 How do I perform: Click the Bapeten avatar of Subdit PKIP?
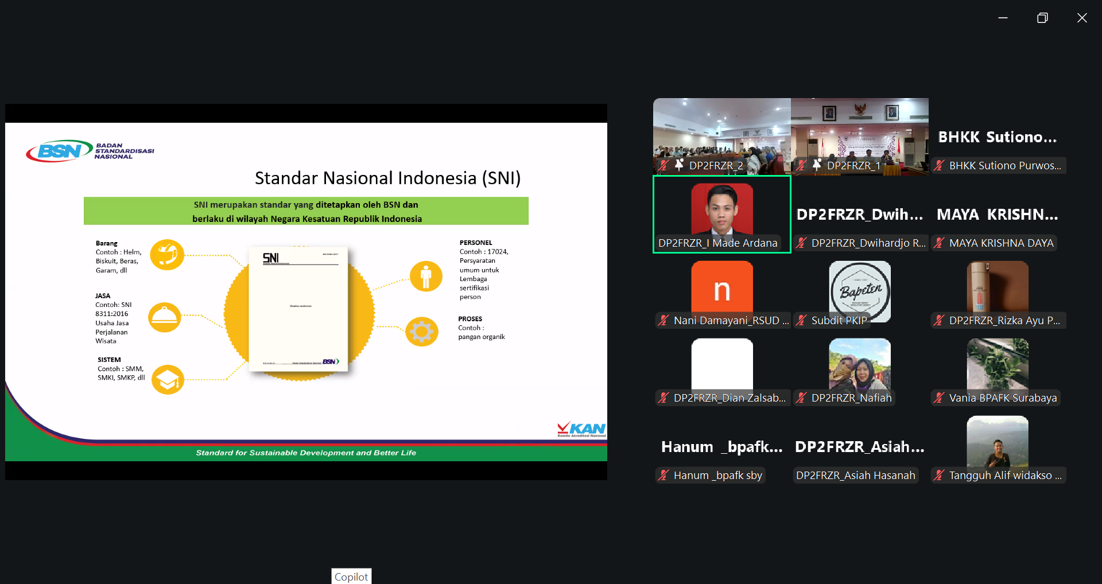coord(860,290)
